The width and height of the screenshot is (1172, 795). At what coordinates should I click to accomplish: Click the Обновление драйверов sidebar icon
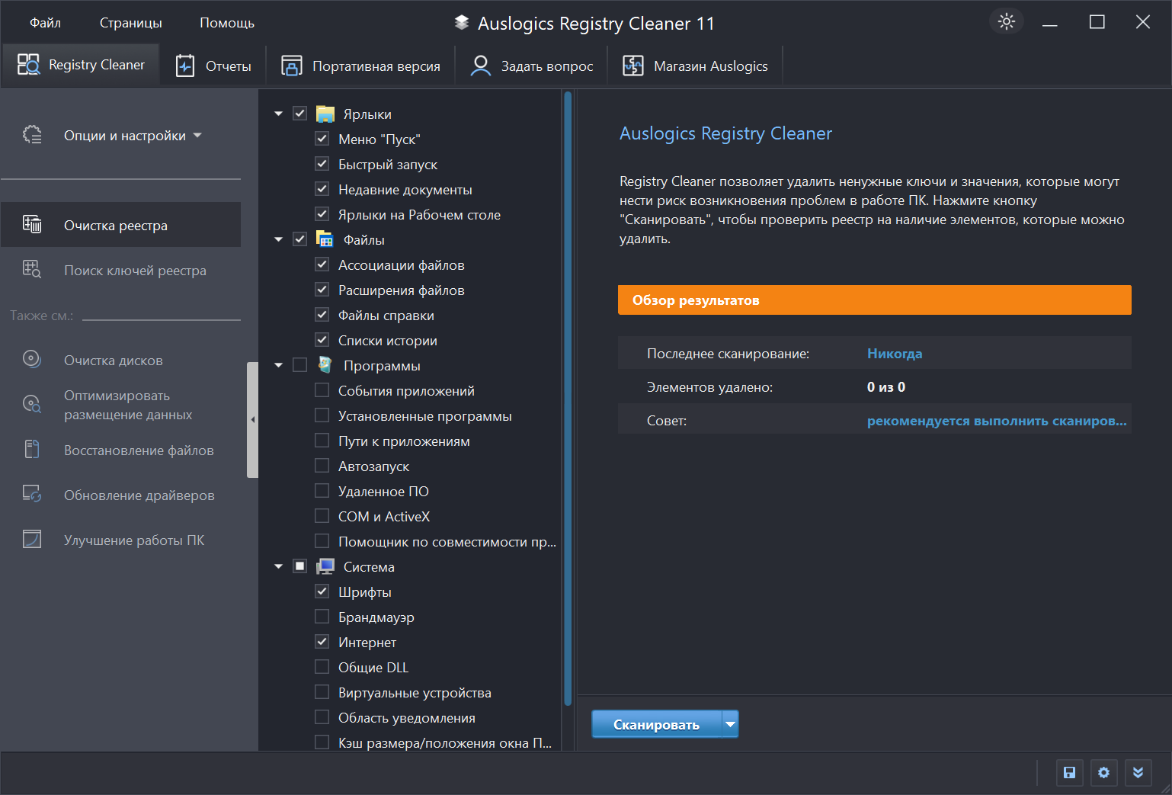[x=32, y=495]
